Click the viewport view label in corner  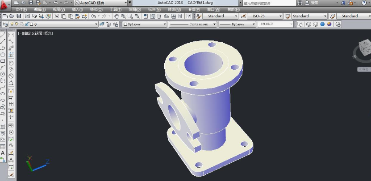(x=35, y=33)
